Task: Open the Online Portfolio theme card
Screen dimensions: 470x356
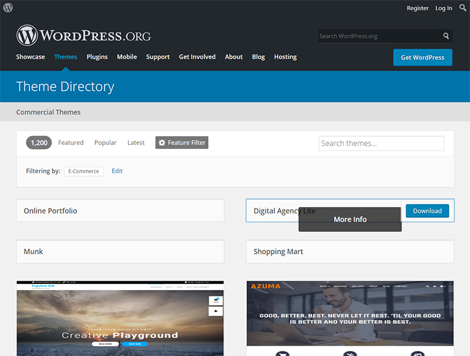Action: [x=120, y=210]
